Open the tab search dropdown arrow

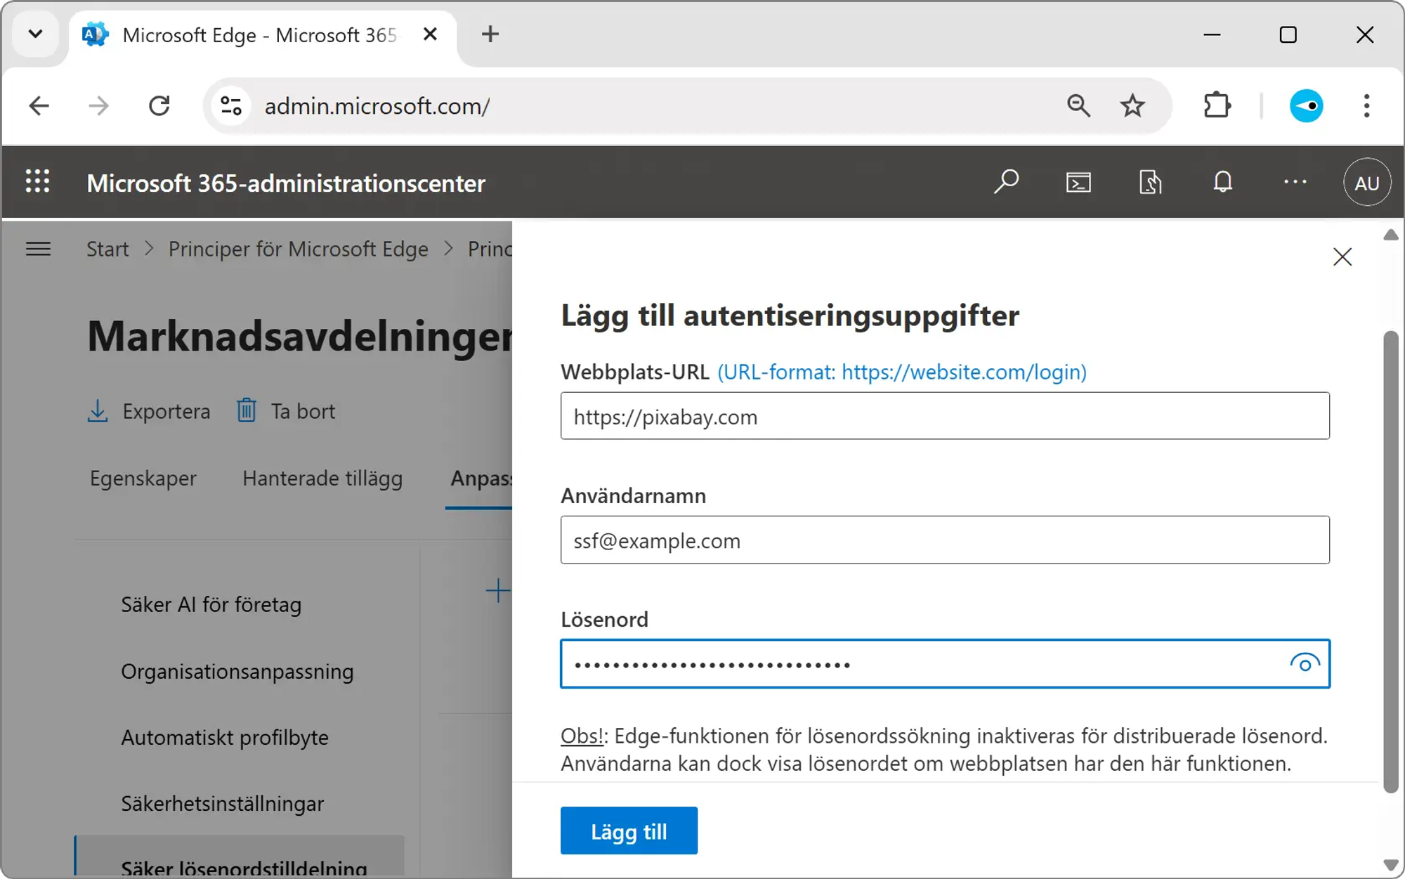click(x=35, y=34)
